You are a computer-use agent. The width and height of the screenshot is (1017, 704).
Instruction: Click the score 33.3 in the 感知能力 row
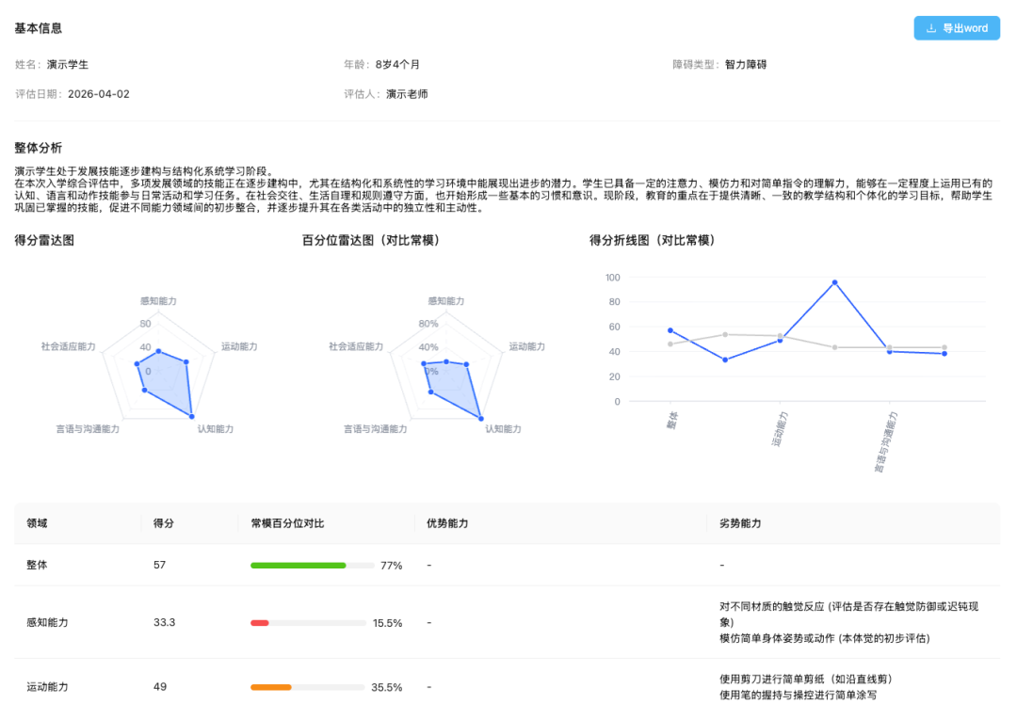[164, 622]
